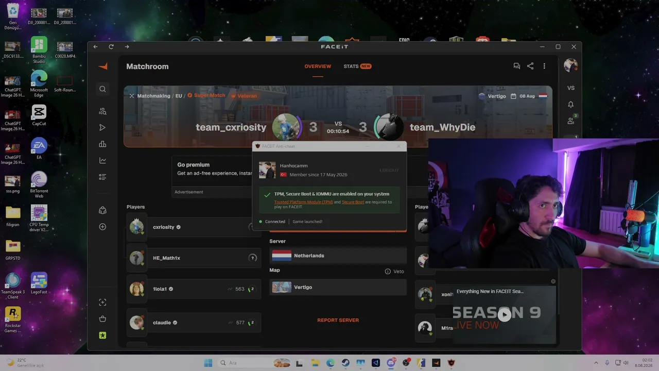Open the EA desktop shortcut
The image size is (659, 371).
click(x=39, y=149)
